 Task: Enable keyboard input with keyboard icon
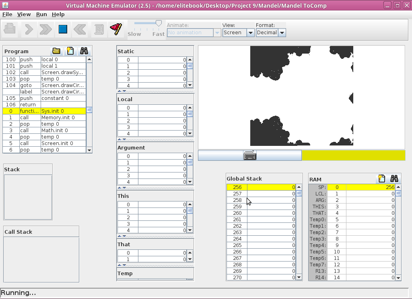(x=250, y=156)
